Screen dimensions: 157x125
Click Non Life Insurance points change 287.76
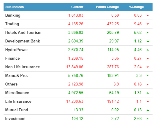[113, 67]
